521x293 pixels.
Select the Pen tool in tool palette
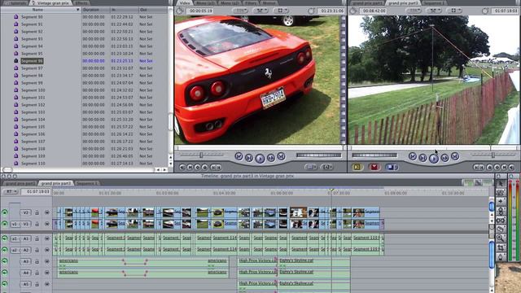pyautogui.click(x=501, y=257)
